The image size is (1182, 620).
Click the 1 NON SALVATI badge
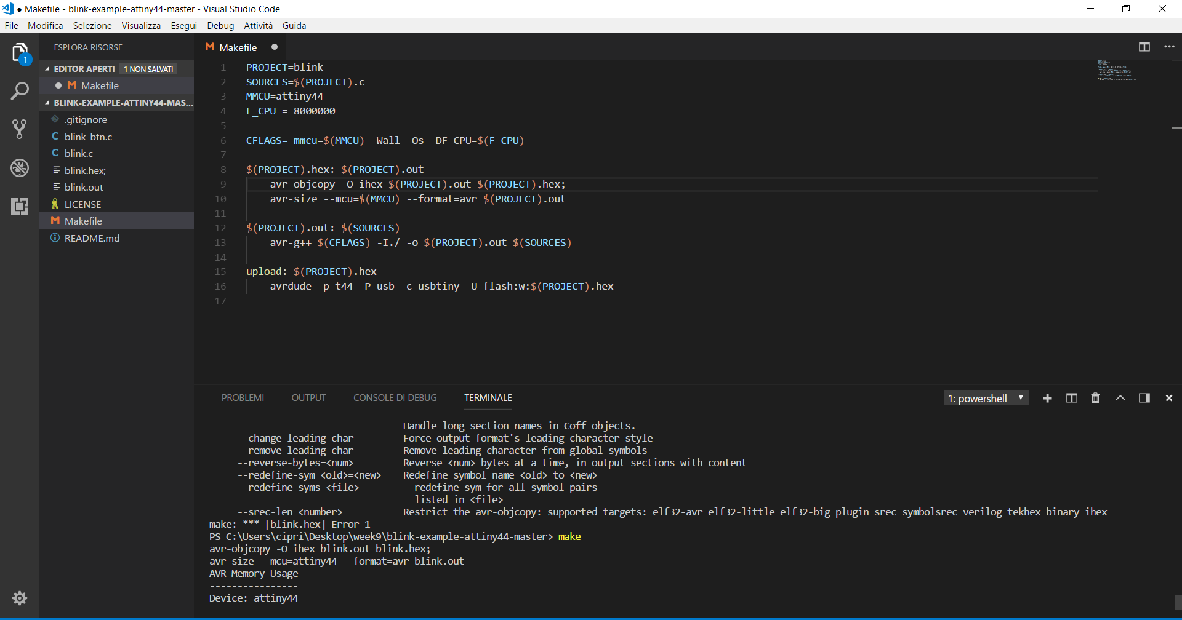(x=148, y=69)
